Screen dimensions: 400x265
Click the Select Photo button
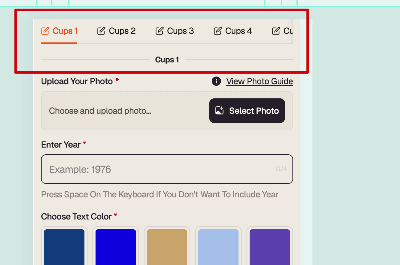click(247, 111)
